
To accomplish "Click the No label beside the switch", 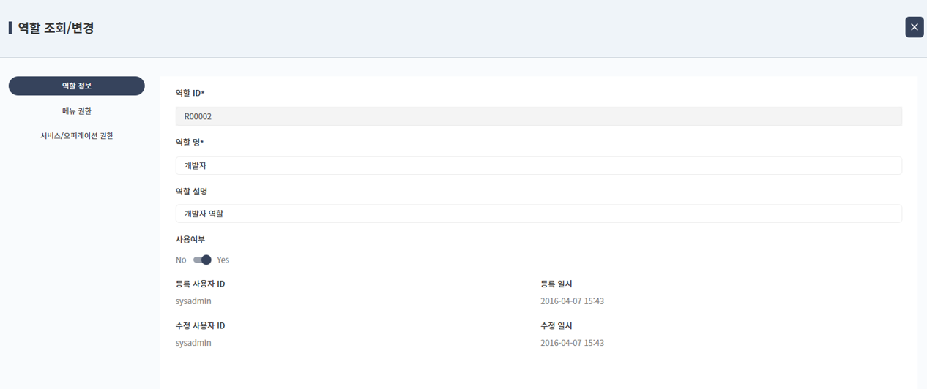I will point(181,260).
